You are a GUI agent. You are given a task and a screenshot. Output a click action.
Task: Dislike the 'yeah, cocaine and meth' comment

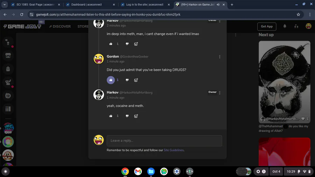tap(127, 116)
